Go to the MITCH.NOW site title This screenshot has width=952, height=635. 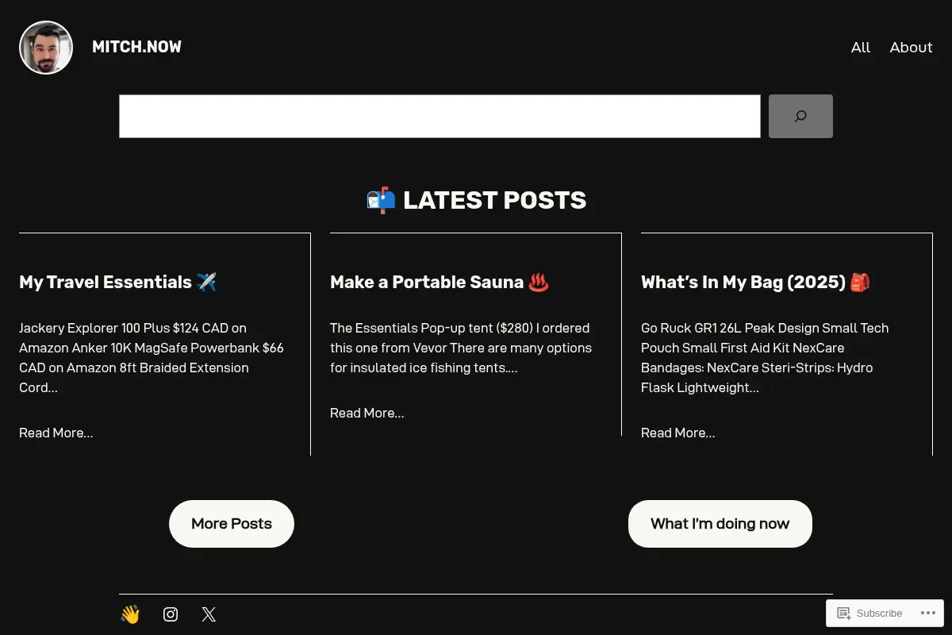136,47
